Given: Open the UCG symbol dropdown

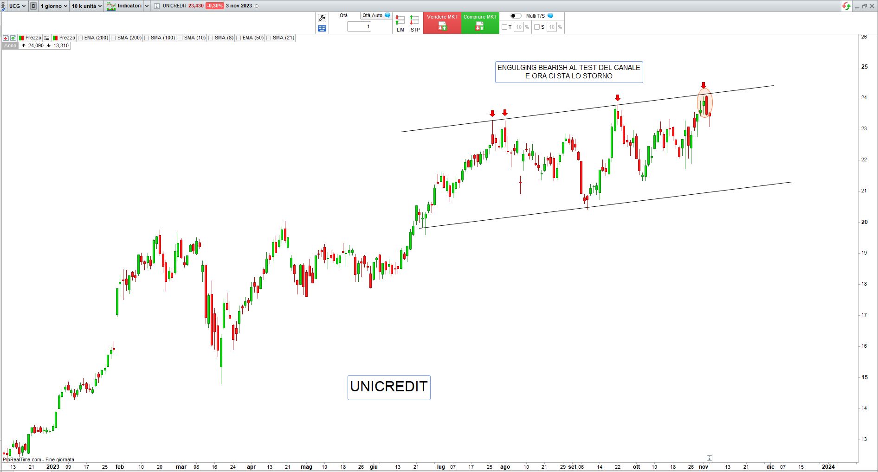Looking at the screenshot, I should pos(17,6).
